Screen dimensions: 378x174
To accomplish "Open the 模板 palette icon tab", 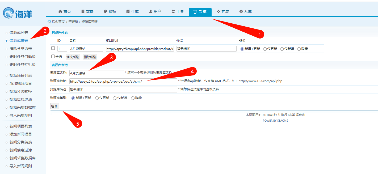I will pos(106,11).
